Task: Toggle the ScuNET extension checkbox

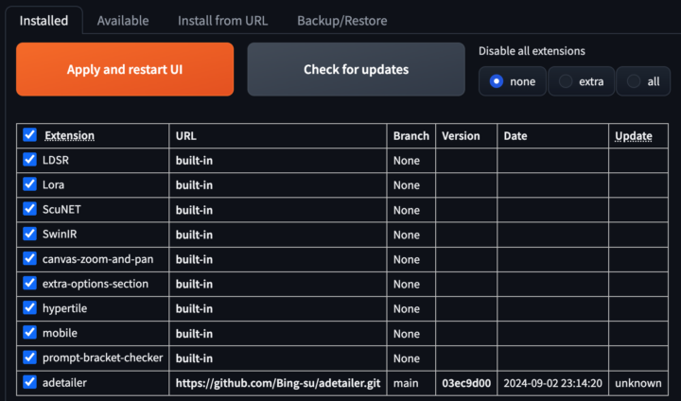Action: point(29,209)
